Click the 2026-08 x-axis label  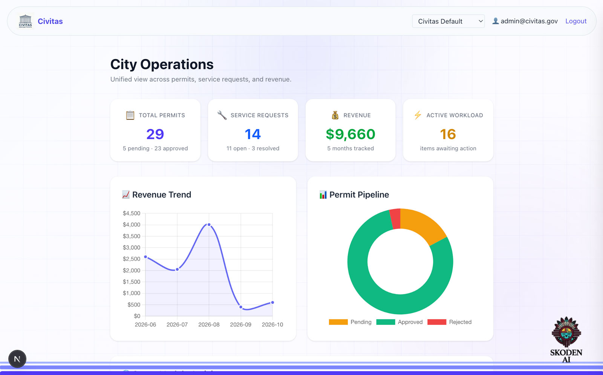click(x=209, y=324)
